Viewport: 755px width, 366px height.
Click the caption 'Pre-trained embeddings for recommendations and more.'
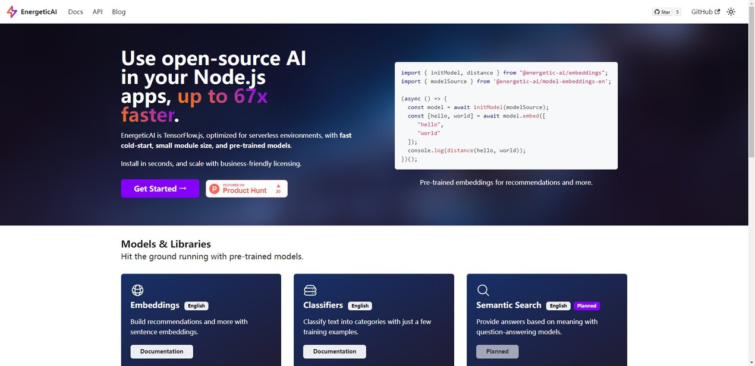[506, 182]
